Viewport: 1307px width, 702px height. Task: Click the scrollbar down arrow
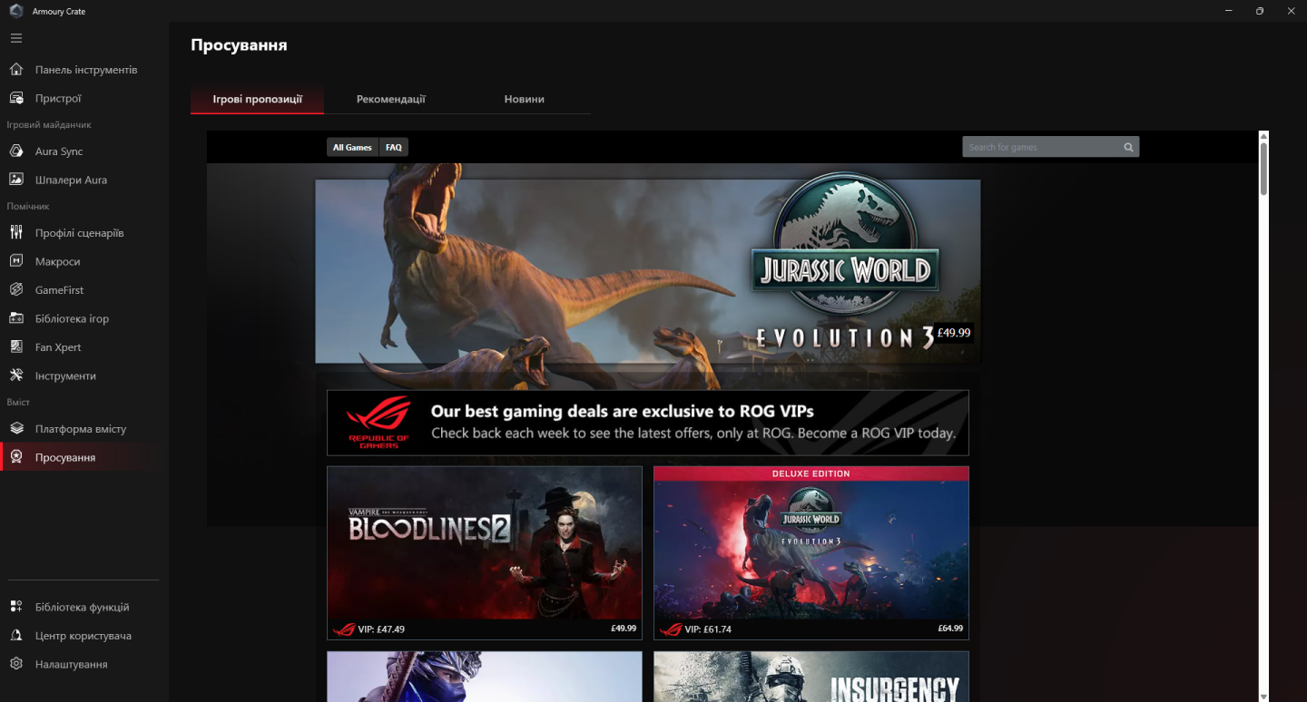click(1263, 697)
